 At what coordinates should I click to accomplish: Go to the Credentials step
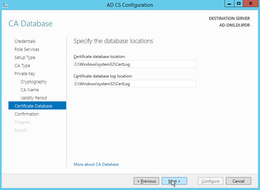[x=25, y=41]
